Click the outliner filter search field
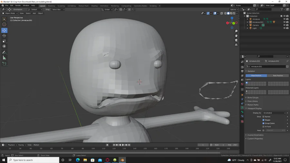 [263, 9]
